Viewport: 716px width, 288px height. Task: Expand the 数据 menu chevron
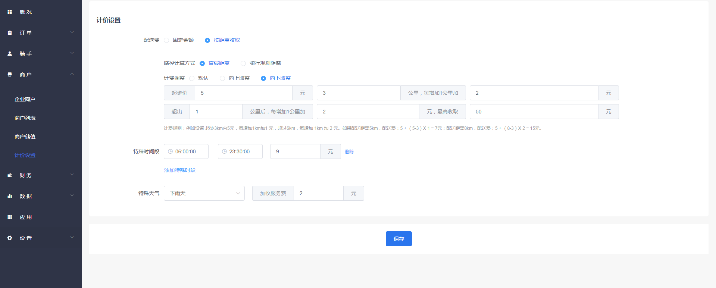coord(72,196)
